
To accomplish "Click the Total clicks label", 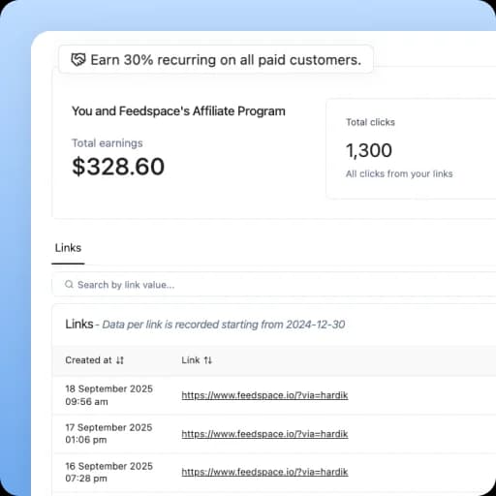I will click(x=370, y=122).
